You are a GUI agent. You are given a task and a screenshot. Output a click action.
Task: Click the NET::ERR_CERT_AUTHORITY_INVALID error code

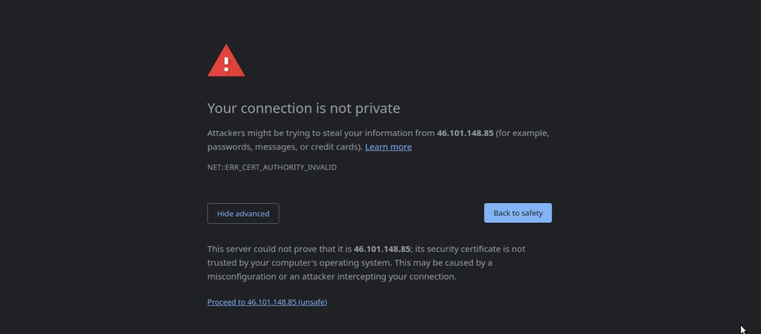click(x=272, y=167)
